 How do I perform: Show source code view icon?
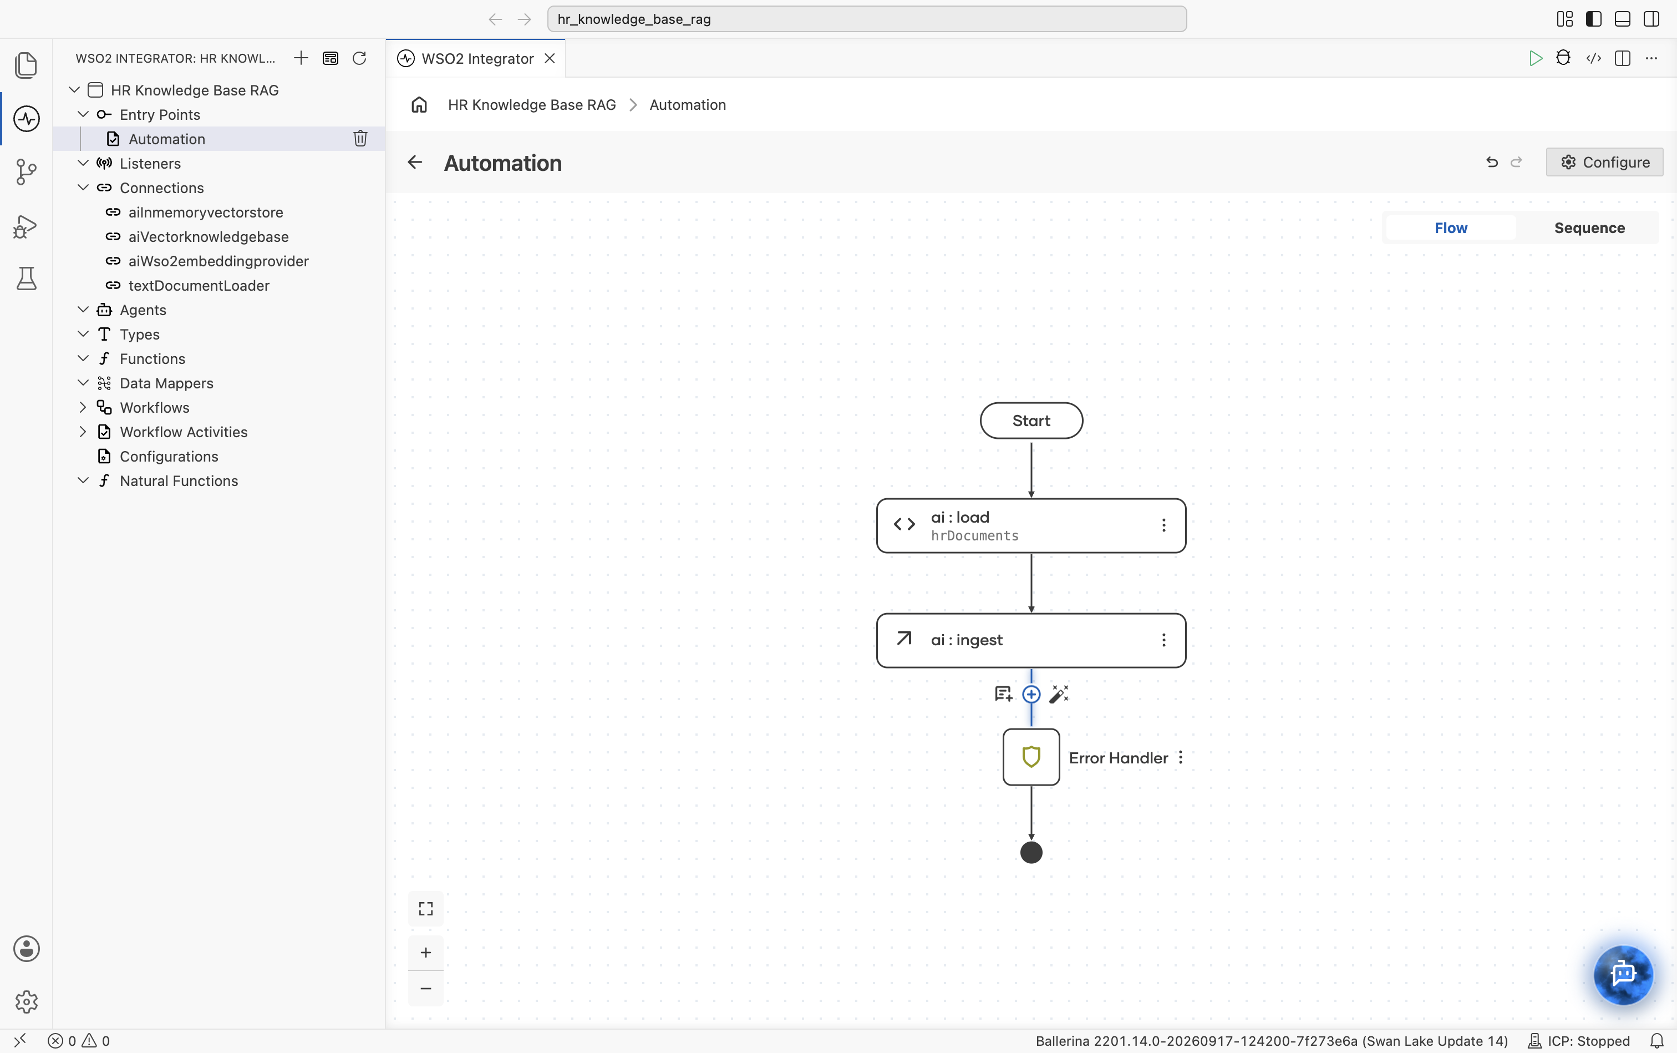[1593, 58]
